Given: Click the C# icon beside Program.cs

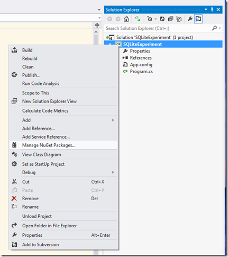Looking at the screenshot, I should click(x=125, y=71).
